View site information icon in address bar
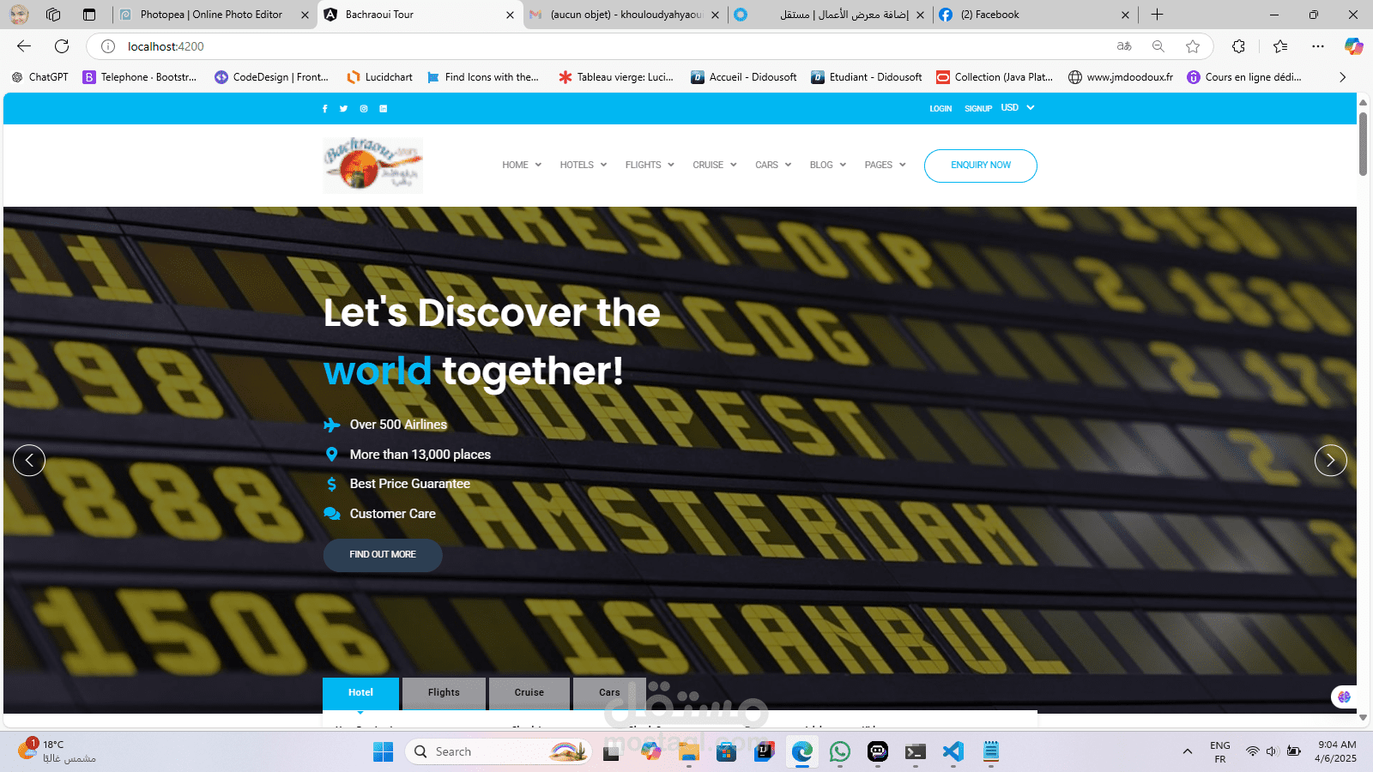This screenshot has height=772, width=1373. coord(108,46)
